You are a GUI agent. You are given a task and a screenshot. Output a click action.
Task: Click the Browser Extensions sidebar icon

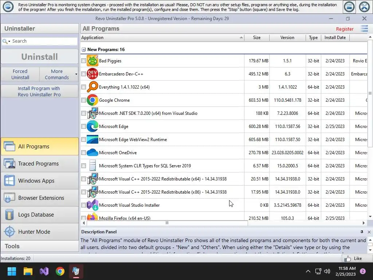coord(9,198)
